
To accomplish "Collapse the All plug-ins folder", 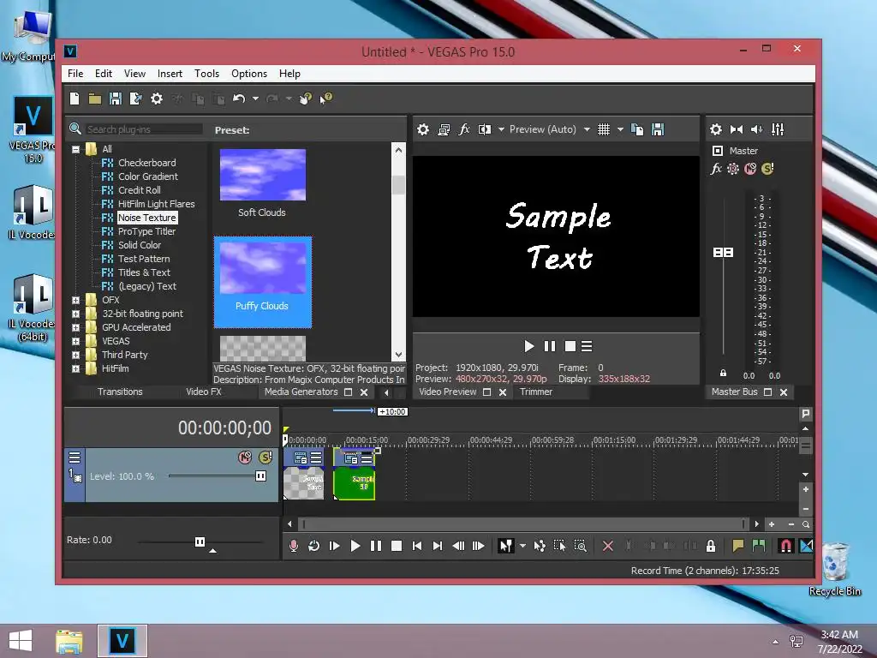I will pyautogui.click(x=76, y=149).
